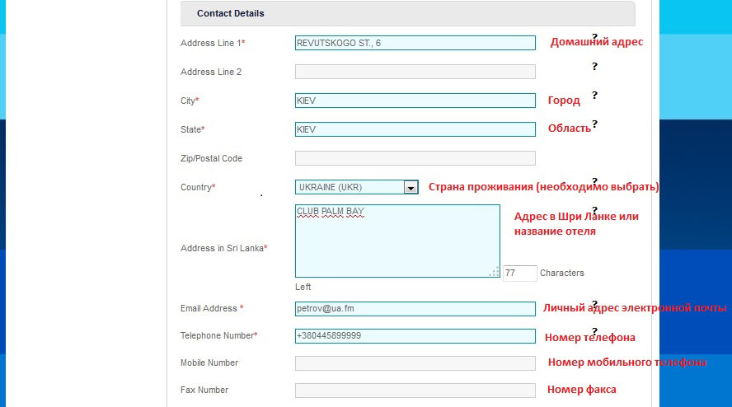Click into the empty Address Line 2 field

415,72
